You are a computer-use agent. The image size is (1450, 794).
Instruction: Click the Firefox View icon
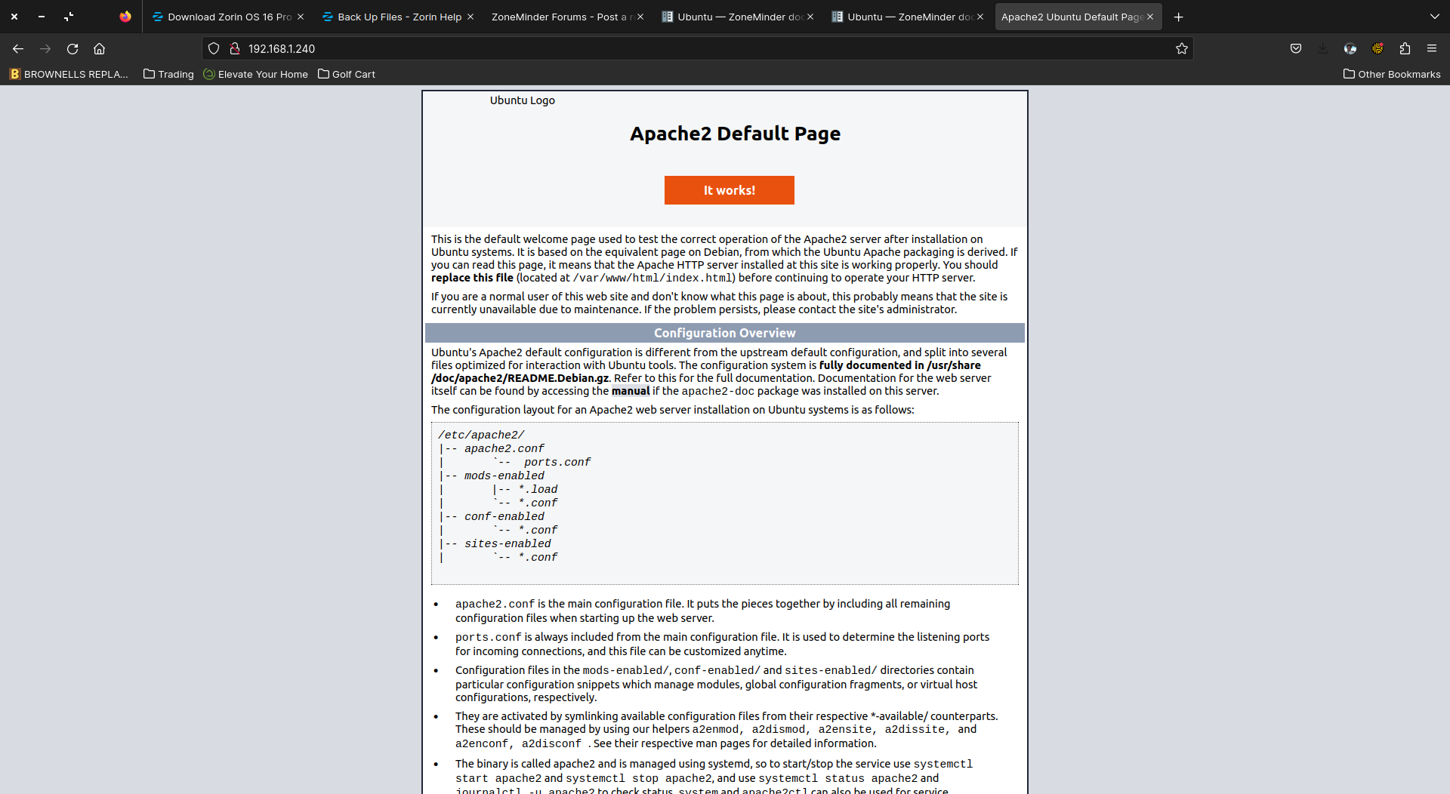point(125,17)
